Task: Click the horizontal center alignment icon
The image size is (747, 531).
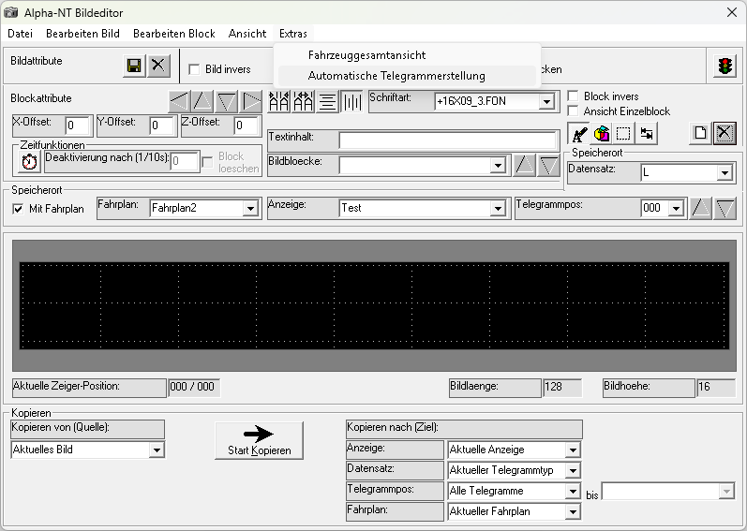Action: [328, 101]
